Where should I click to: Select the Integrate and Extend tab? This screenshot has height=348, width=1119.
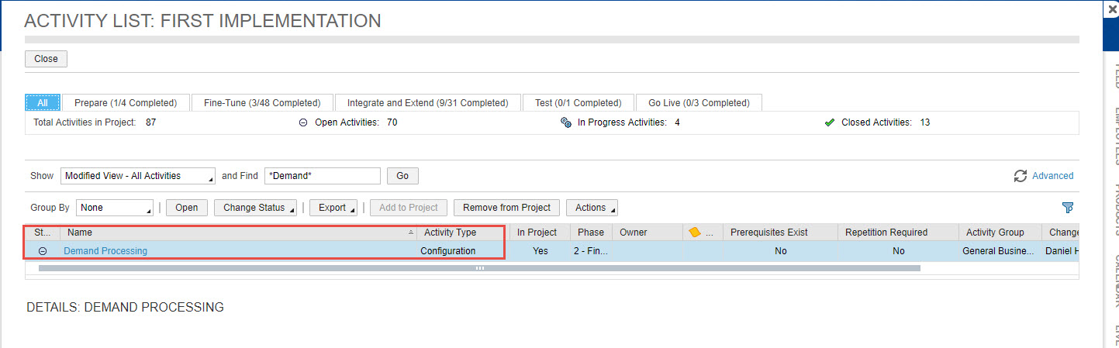click(x=427, y=103)
